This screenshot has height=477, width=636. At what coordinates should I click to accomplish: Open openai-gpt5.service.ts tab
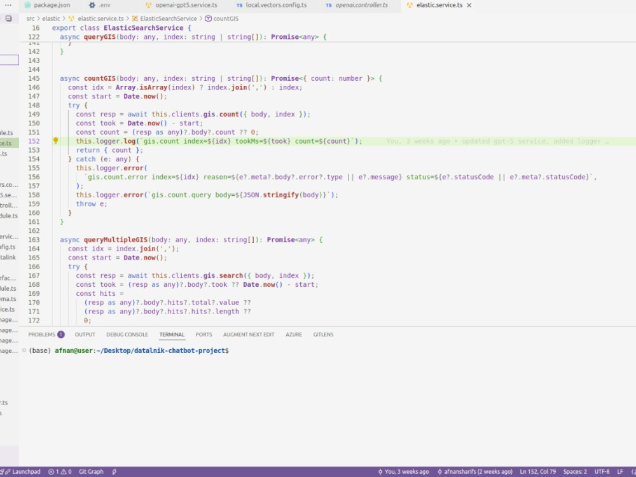pyautogui.click(x=186, y=5)
